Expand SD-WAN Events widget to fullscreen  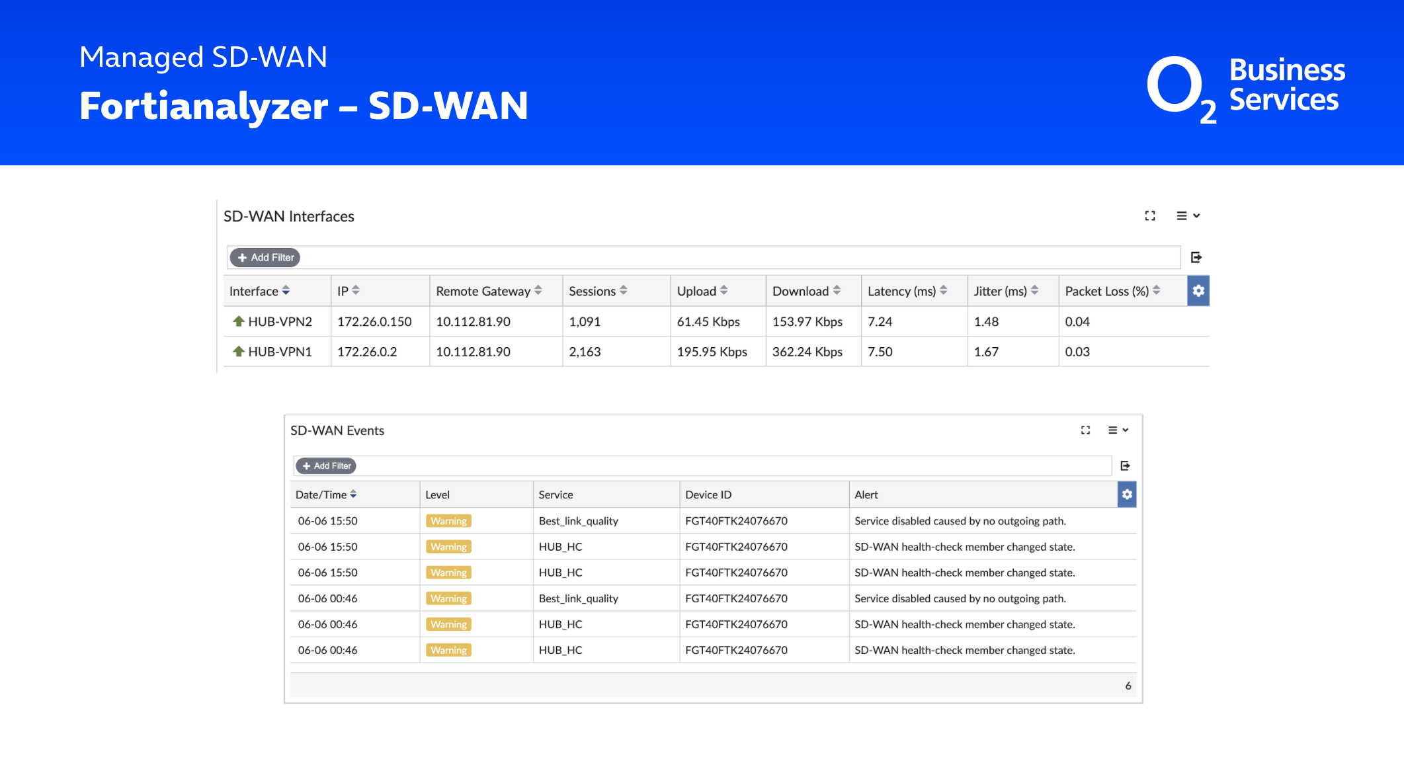click(1085, 430)
